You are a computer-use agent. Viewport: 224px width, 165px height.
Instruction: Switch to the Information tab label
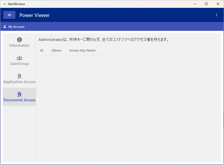tap(19, 45)
